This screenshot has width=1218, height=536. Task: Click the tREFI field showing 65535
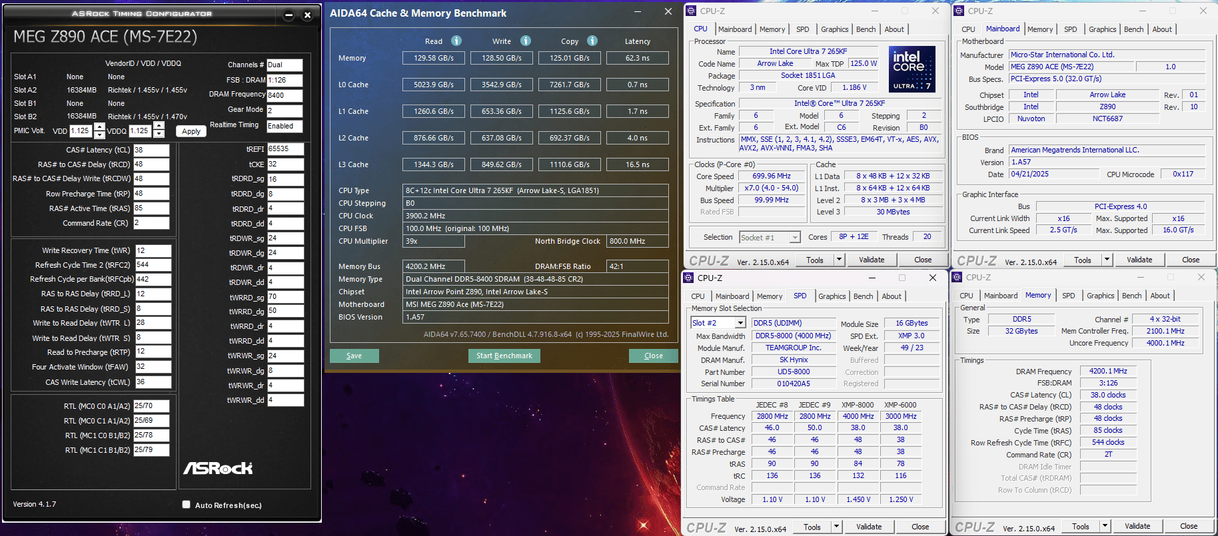[286, 149]
